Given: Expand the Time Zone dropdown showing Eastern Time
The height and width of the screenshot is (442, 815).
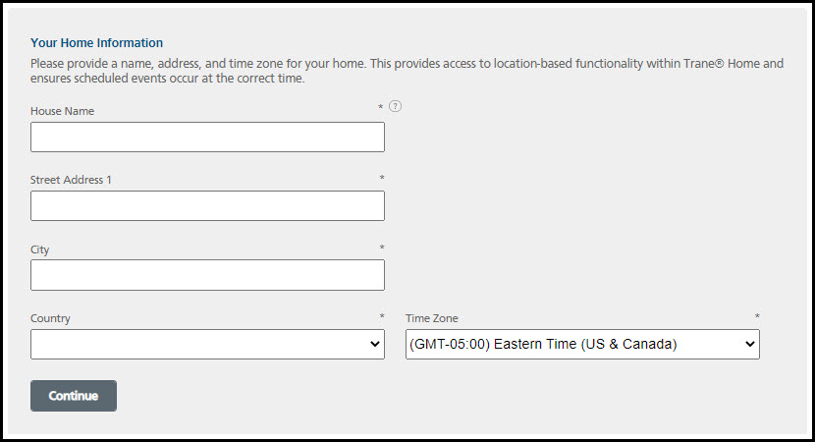Looking at the screenshot, I should tap(581, 344).
